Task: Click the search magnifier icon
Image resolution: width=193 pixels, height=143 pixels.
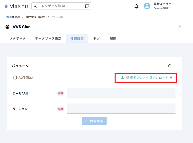Action: (35, 6)
